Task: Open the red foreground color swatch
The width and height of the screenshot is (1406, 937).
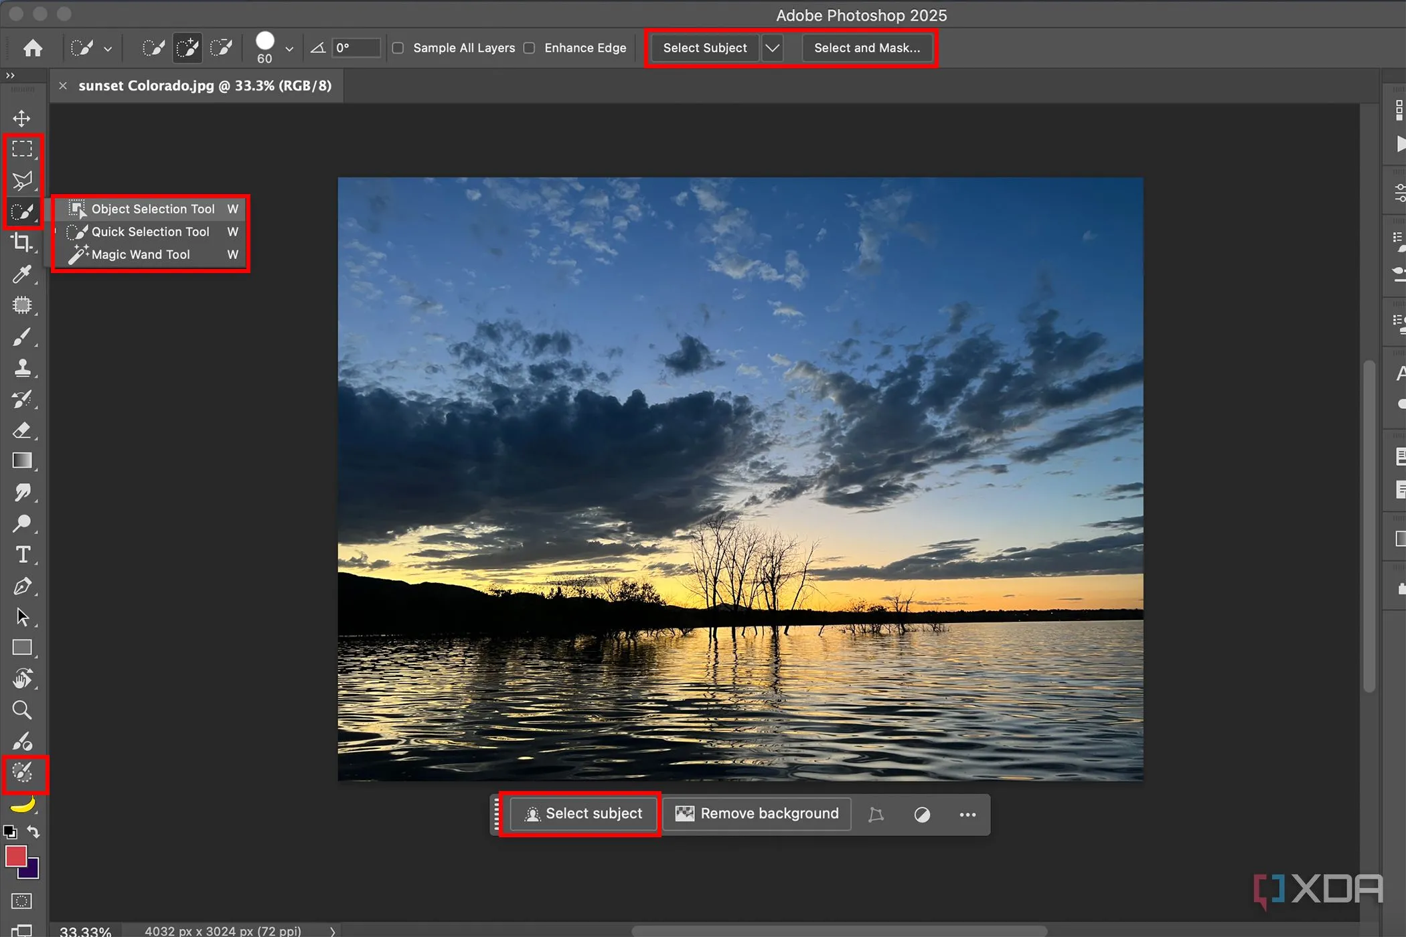Action: [15, 857]
